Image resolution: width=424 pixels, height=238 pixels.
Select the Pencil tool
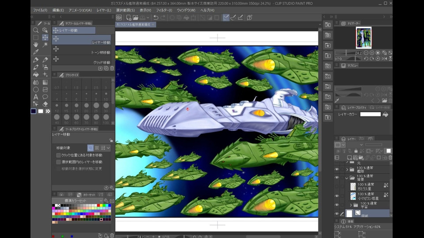(45, 59)
